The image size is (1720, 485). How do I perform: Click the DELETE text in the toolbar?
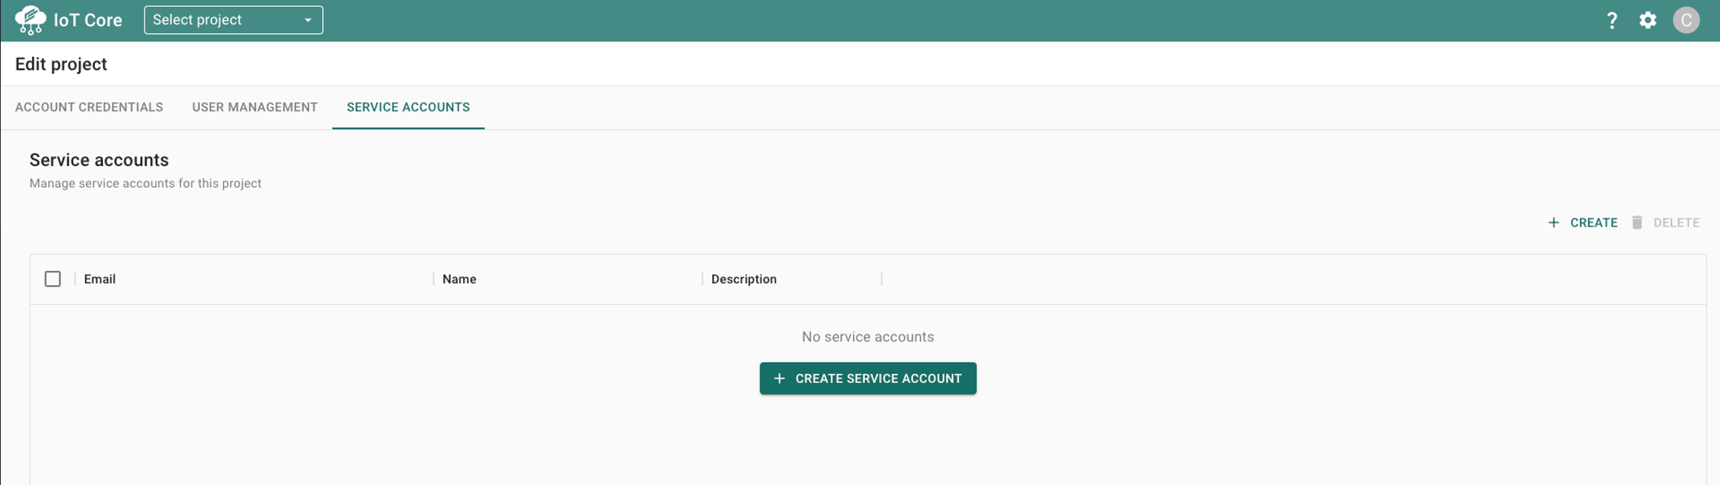click(x=1676, y=223)
